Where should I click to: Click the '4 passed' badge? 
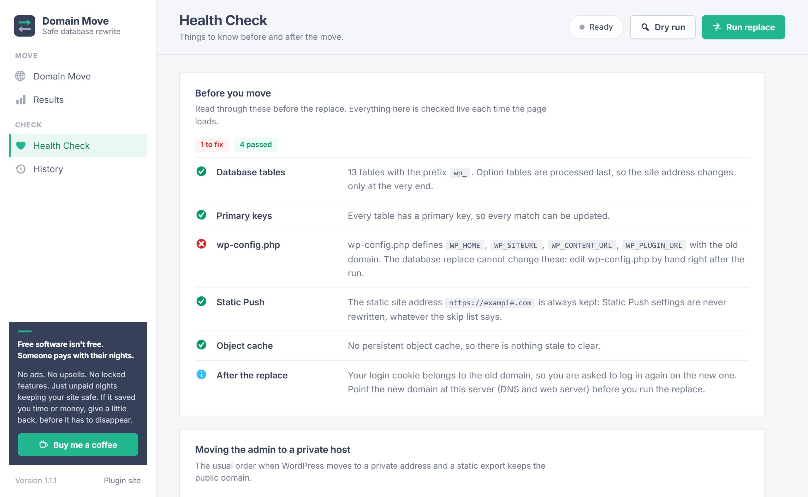[256, 145]
